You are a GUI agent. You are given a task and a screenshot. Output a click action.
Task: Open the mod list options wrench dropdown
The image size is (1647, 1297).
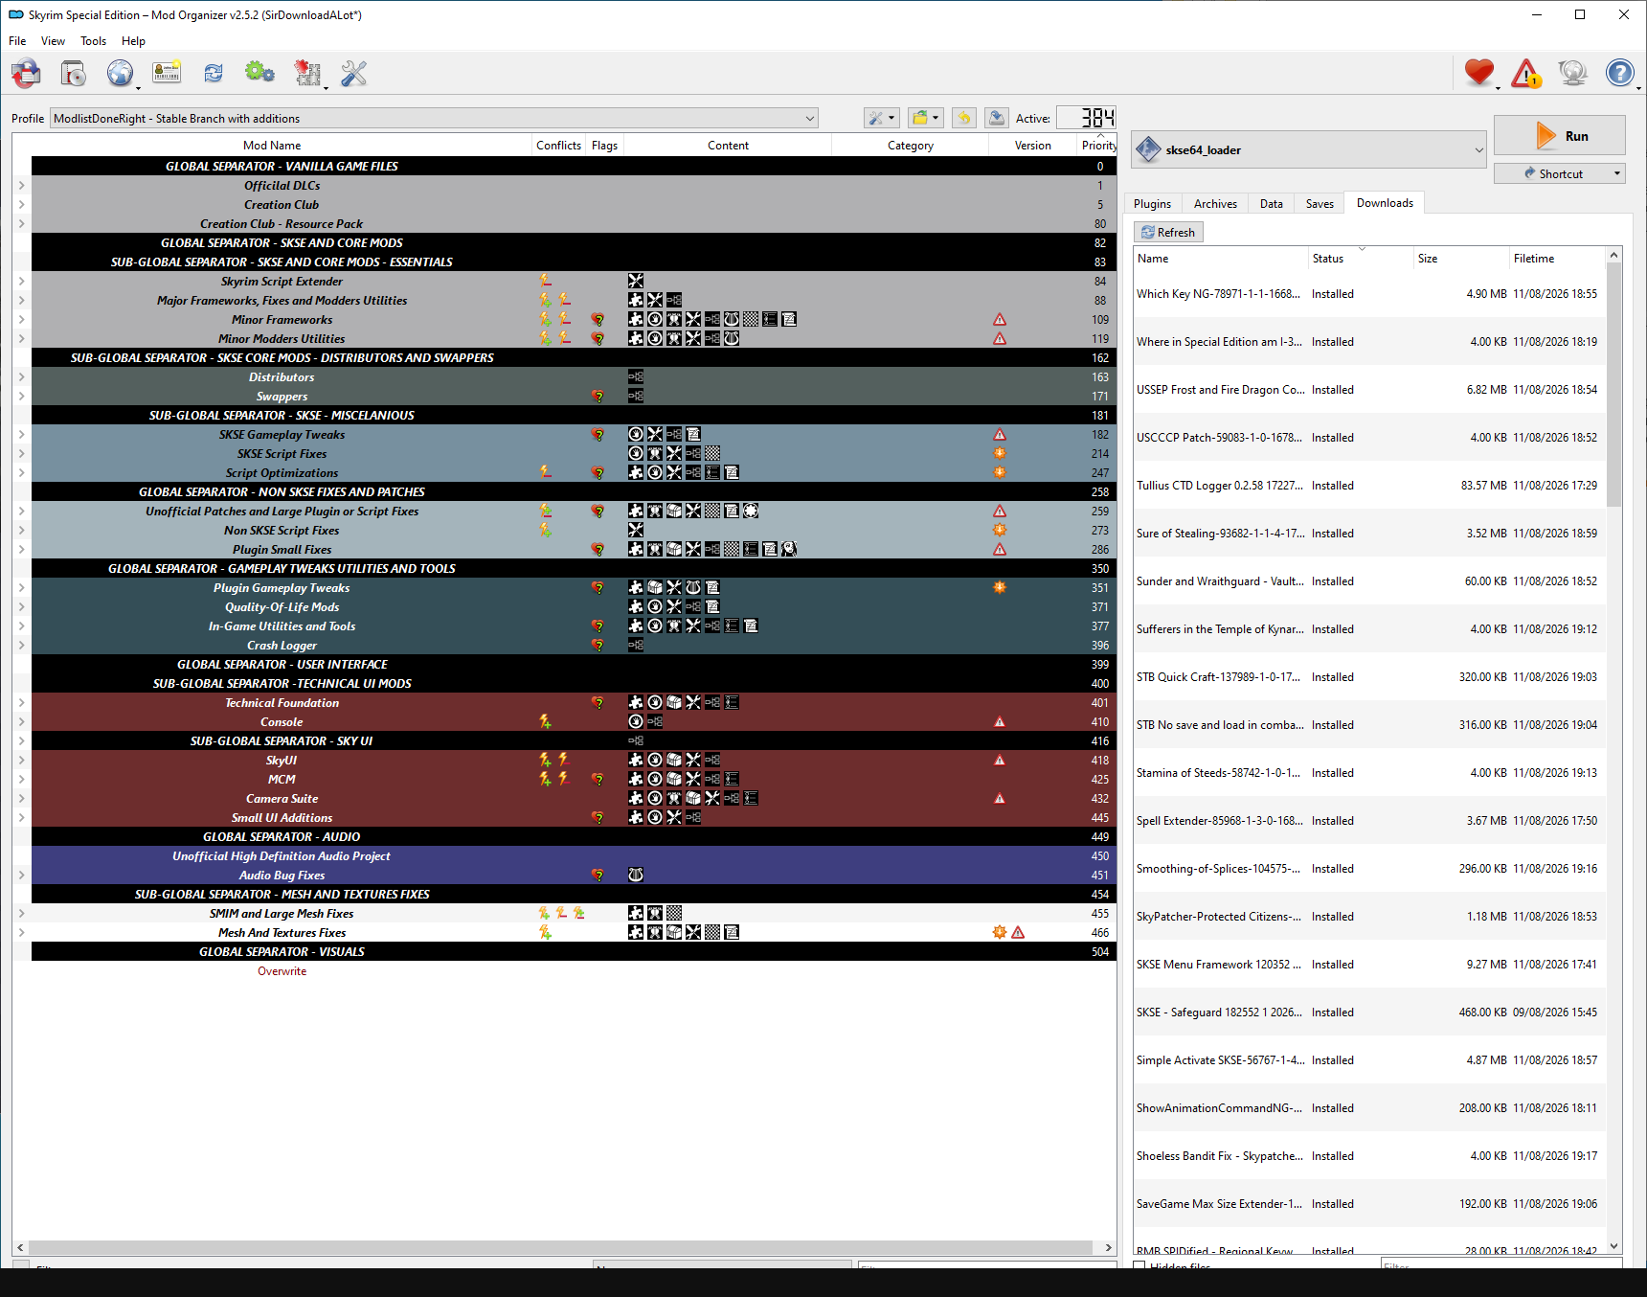click(x=881, y=118)
